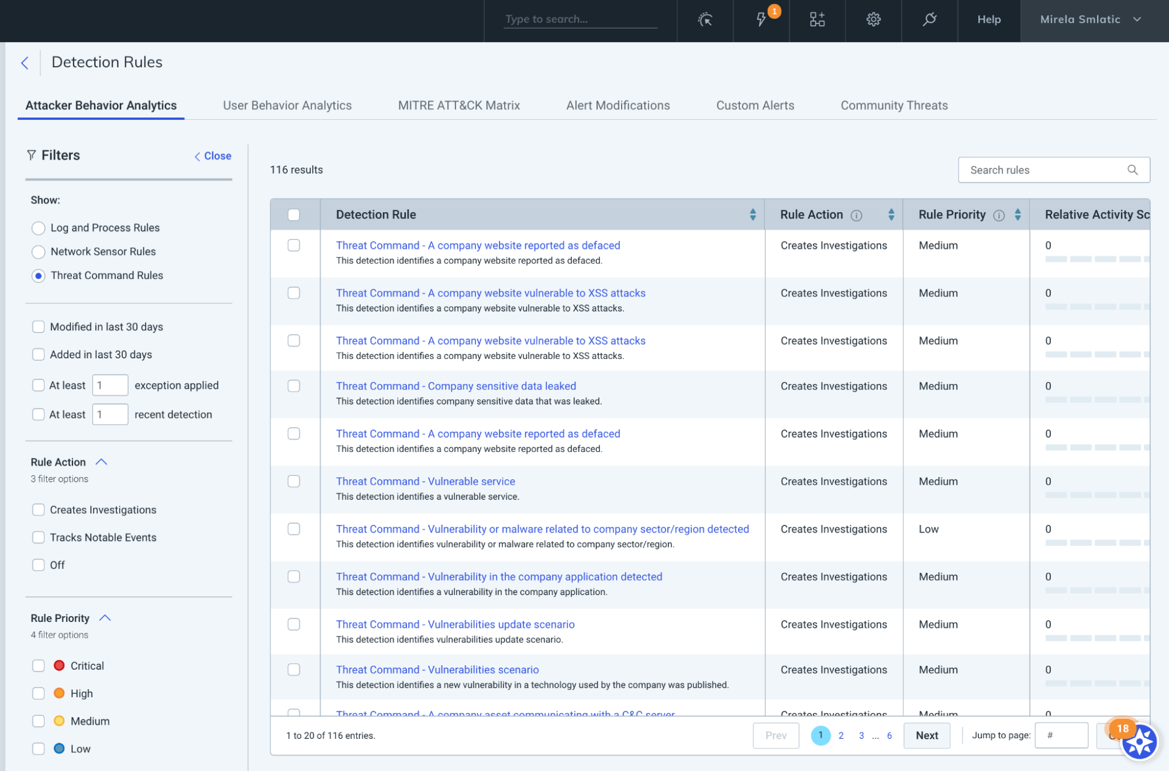Enable the Tracks Notable Events filter
Viewport: 1169px width, 771px height.
pyautogui.click(x=39, y=537)
